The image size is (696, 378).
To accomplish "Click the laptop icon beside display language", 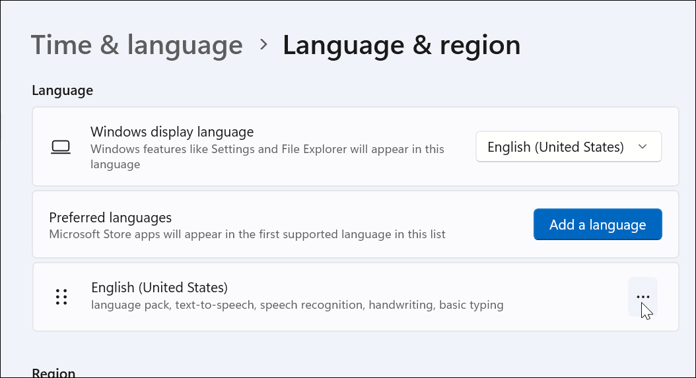I will 60,147.
